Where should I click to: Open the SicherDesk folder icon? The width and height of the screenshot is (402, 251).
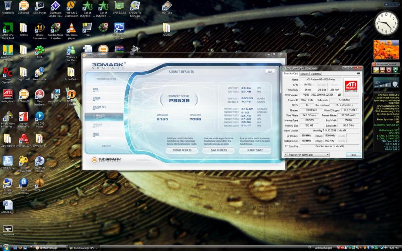71,74
